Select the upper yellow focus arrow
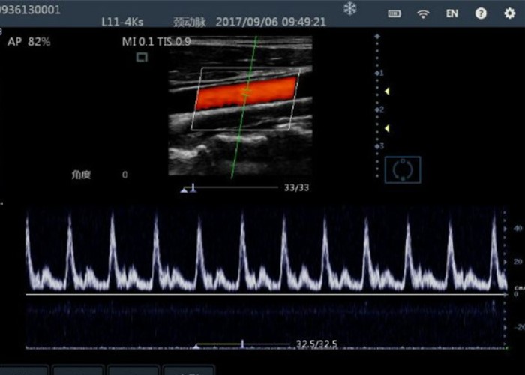This screenshot has height=375, width=525. click(x=387, y=91)
